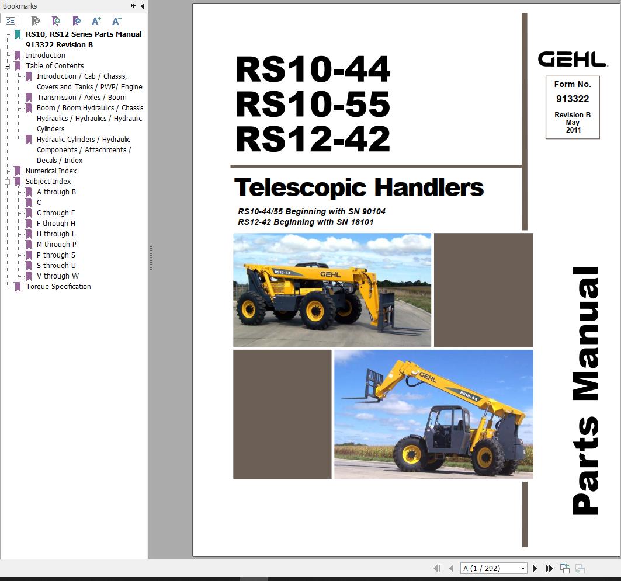621x581 pixels.
Task: Decrease bookmark text size with A- icon
Action: coord(116,21)
